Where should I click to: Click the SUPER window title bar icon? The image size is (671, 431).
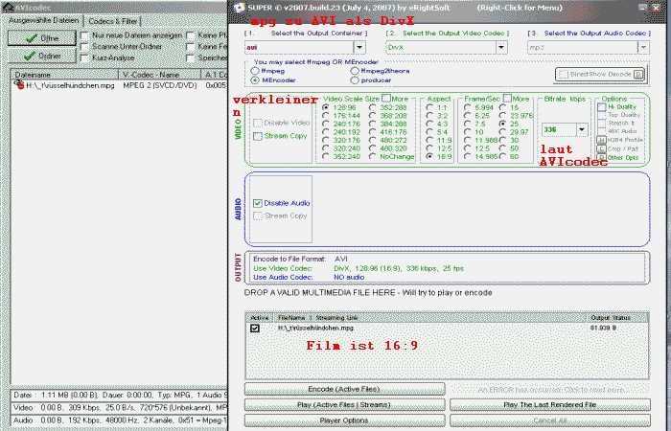241,6
